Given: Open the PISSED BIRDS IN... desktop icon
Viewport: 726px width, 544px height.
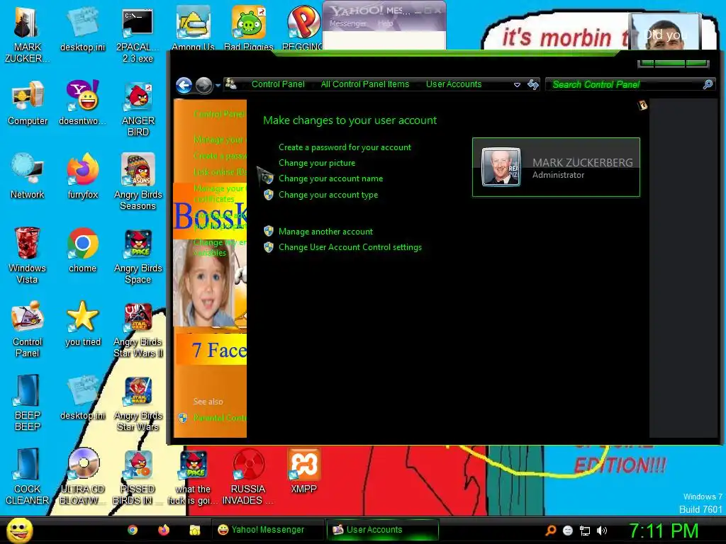Looking at the screenshot, I should coord(138,476).
